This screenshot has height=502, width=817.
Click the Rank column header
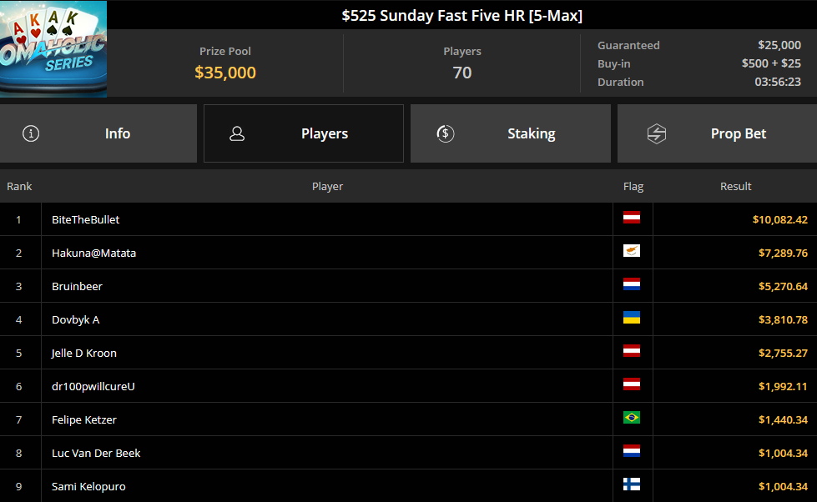[19, 187]
